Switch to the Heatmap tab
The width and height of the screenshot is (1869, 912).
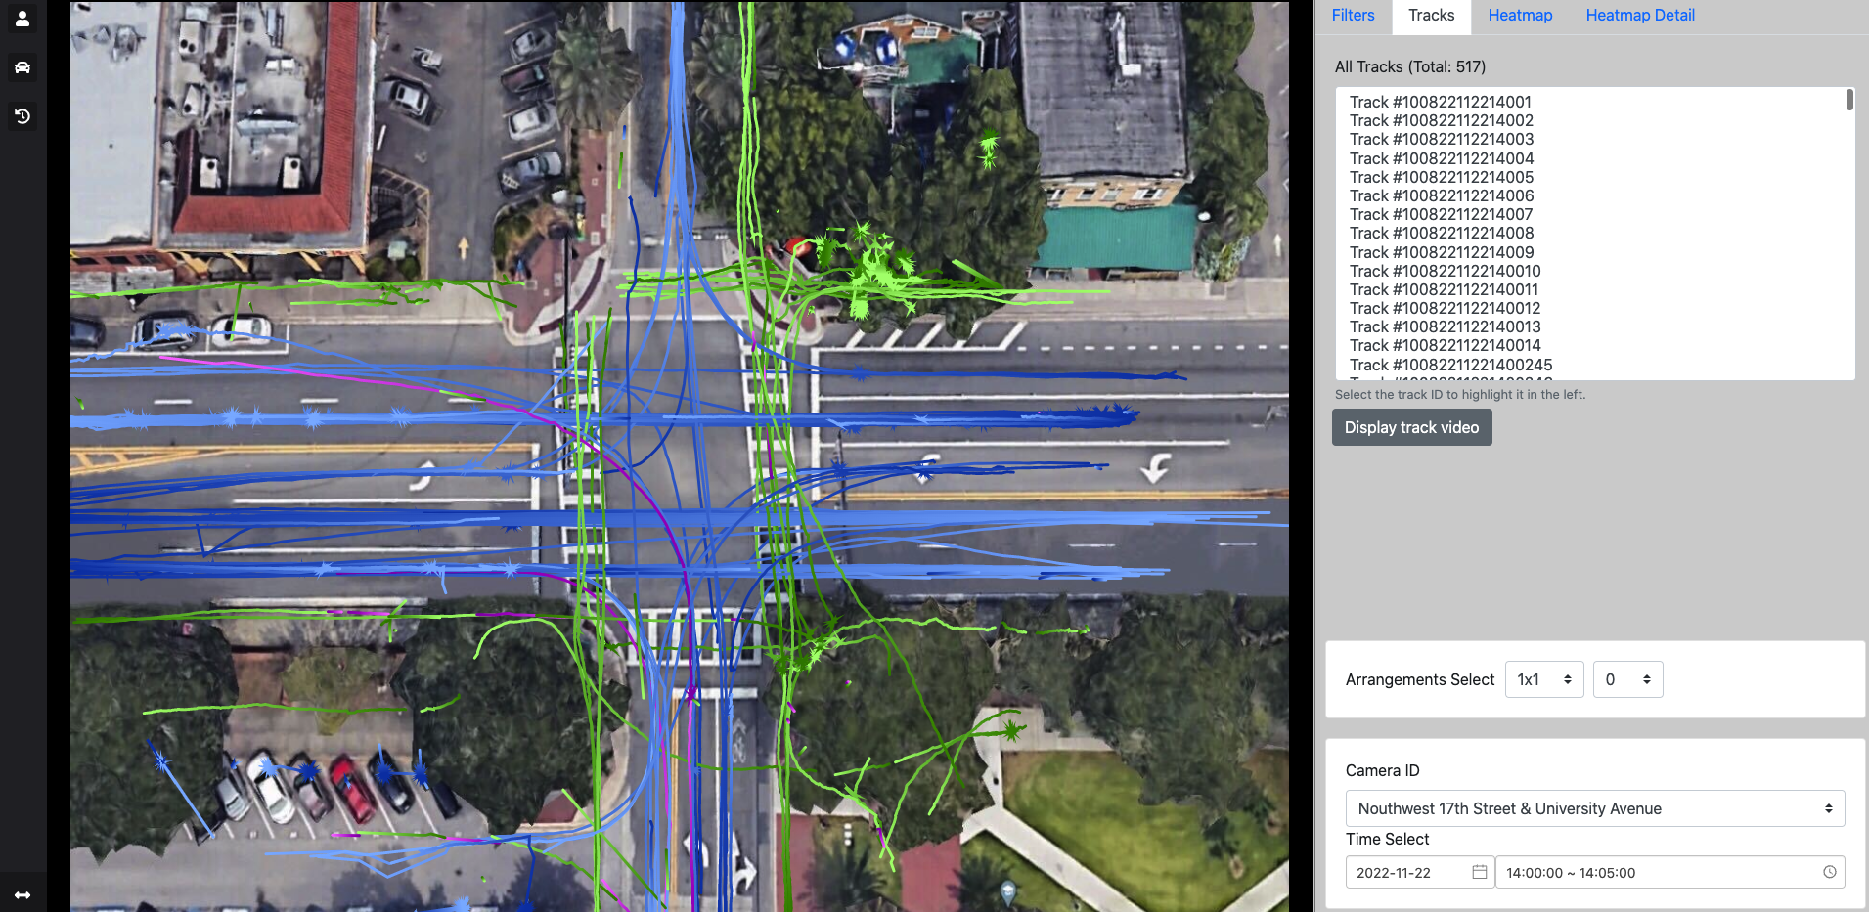tap(1520, 16)
